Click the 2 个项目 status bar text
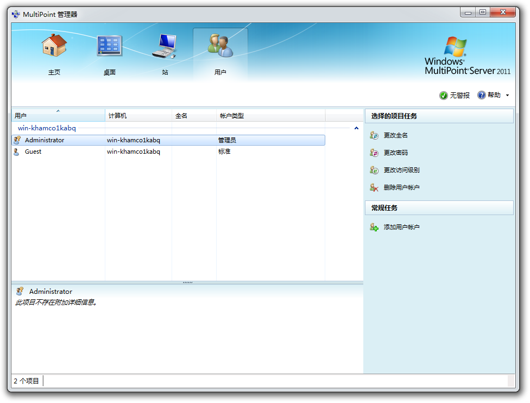Screen dimensions: 530x403 coord(27,381)
